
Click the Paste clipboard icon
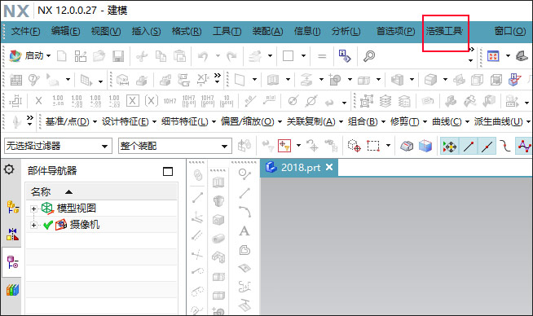click(180, 55)
